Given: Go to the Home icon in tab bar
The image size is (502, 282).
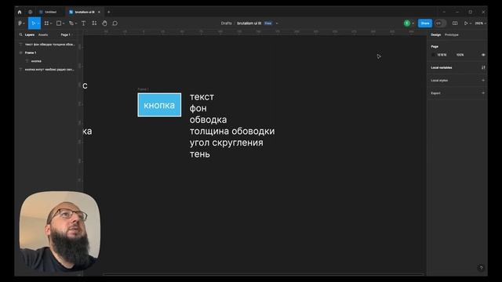Looking at the screenshot, I should coord(20,12).
